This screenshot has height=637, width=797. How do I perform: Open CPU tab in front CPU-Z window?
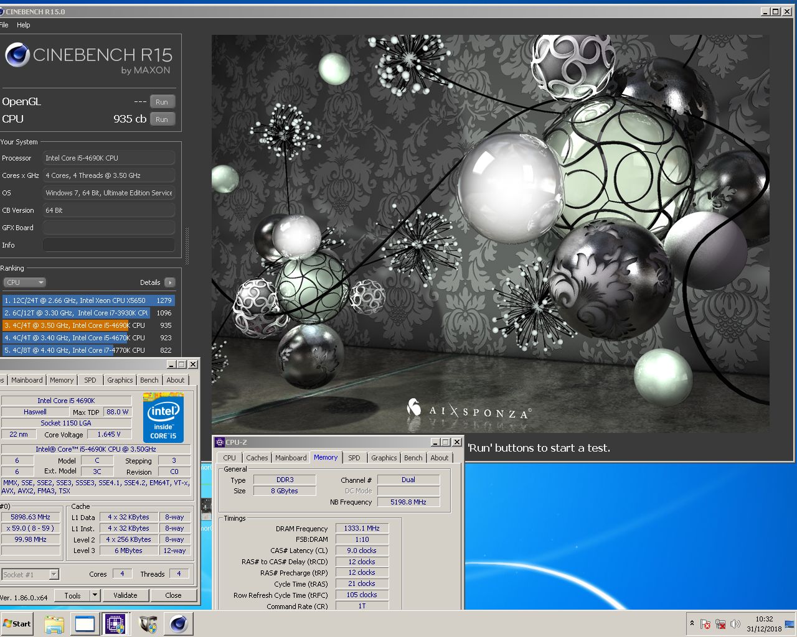coord(230,458)
